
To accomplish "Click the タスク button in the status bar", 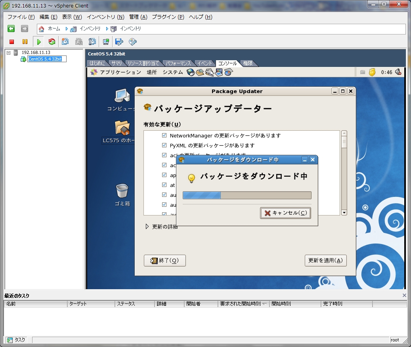I will click(x=16, y=340).
